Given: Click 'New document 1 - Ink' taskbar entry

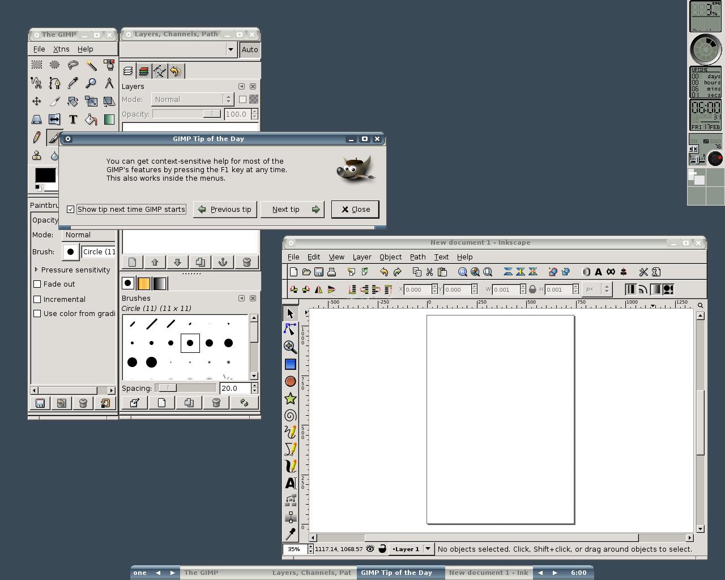Looking at the screenshot, I should click(489, 573).
